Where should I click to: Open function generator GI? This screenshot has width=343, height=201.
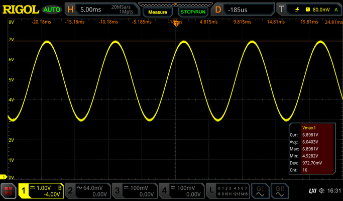coord(260,191)
